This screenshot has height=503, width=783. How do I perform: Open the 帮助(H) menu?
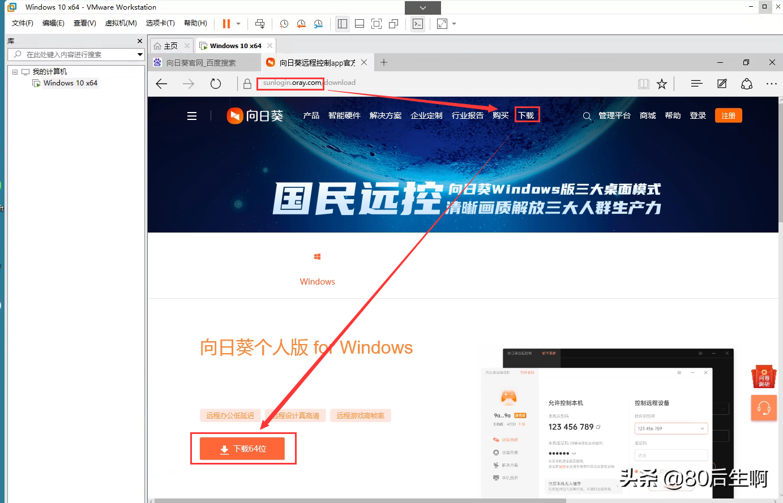[195, 23]
